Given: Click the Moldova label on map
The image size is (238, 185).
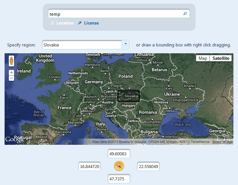Looking at the screenshot, I should click(161, 102).
